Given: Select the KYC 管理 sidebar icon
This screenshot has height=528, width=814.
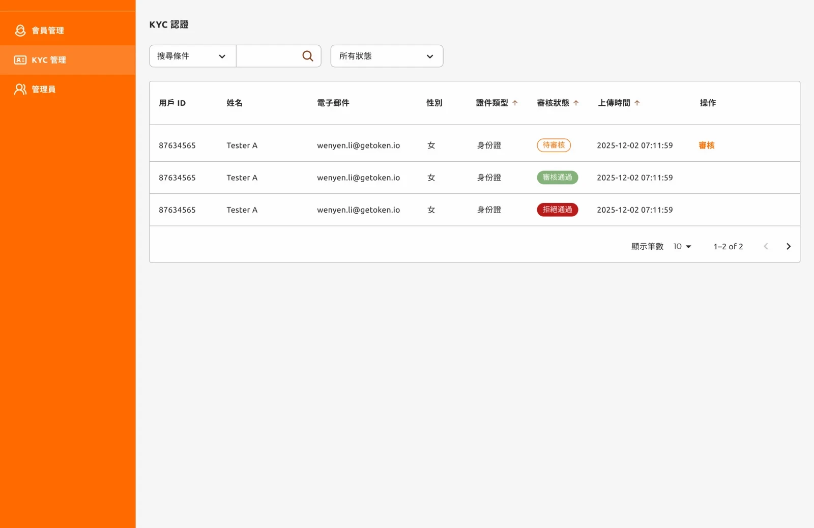Looking at the screenshot, I should click(19, 60).
